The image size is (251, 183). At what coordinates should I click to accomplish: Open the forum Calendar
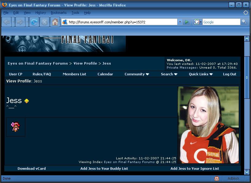coord(105,74)
